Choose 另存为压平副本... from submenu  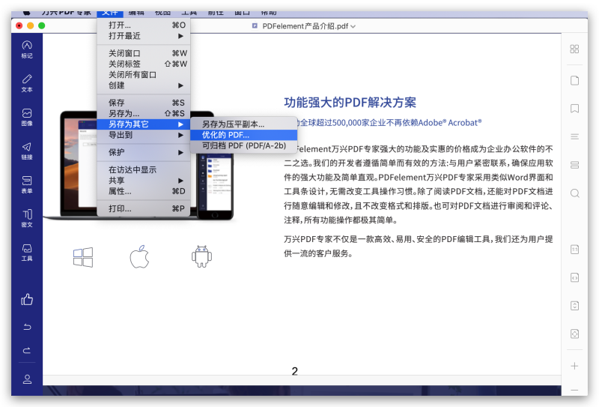pyautogui.click(x=244, y=124)
